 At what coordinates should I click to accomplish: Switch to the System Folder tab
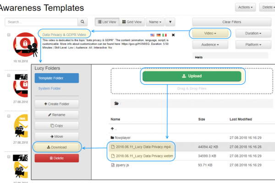click(x=49, y=88)
